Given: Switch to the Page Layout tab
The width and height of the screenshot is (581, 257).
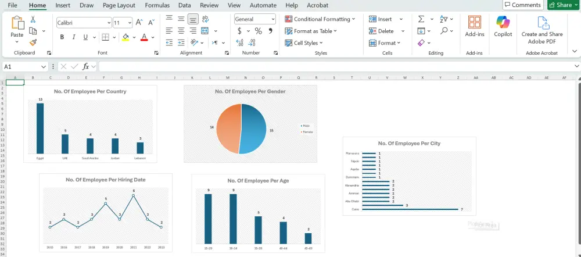Looking at the screenshot, I should (119, 5).
